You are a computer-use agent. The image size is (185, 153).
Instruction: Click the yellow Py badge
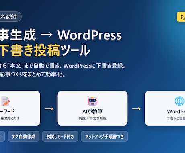click(181, 17)
